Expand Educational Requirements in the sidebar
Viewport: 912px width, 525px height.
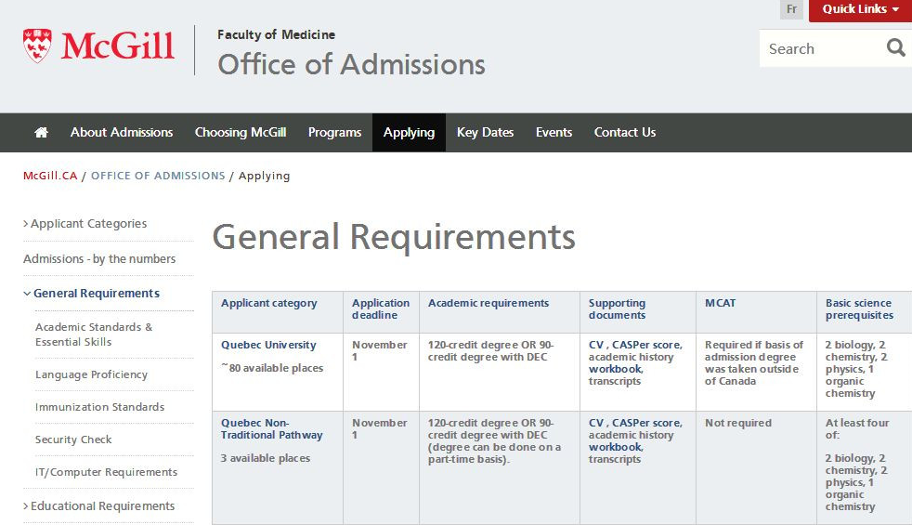coord(102,506)
